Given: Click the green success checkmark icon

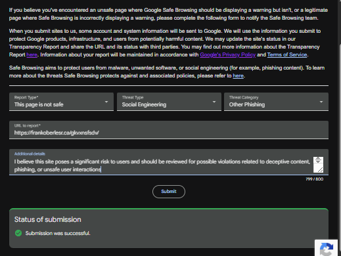Looking at the screenshot, I should point(18,233).
